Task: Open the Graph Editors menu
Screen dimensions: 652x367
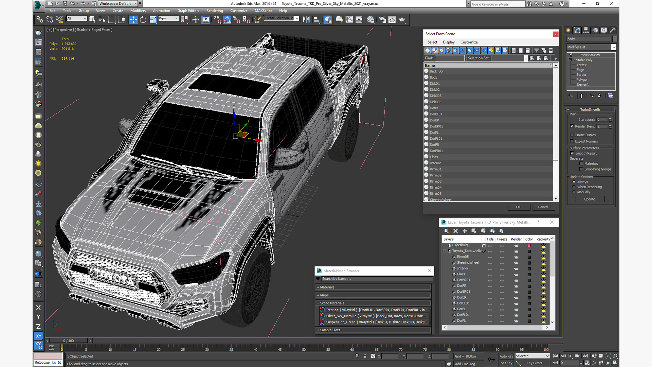Action: coord(188,11)
